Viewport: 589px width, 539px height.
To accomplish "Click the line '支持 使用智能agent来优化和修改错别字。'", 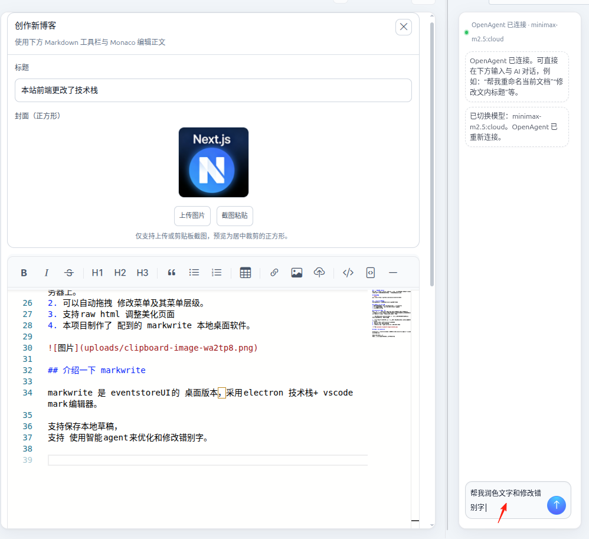I will click(128, 438).
